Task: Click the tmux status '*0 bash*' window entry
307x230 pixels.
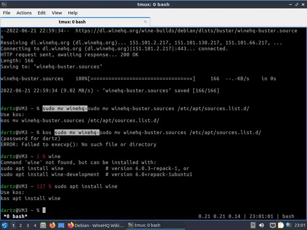Action: 16,216
